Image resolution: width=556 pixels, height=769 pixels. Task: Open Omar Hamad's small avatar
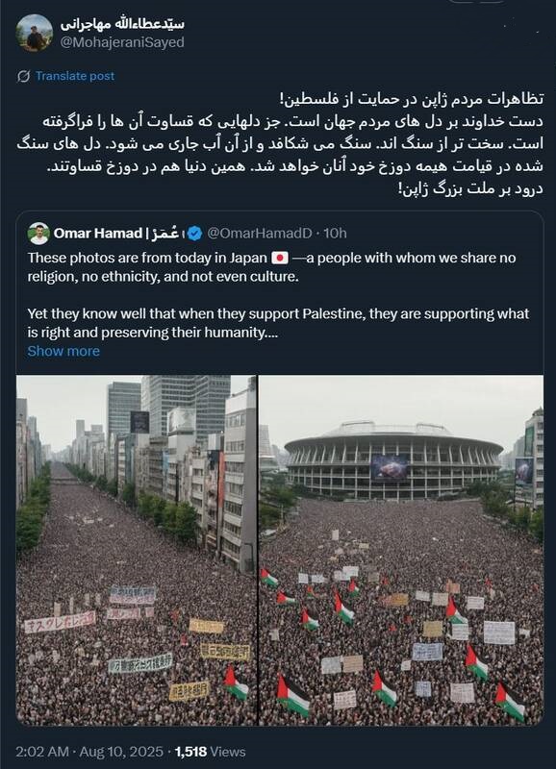[38, 234]
